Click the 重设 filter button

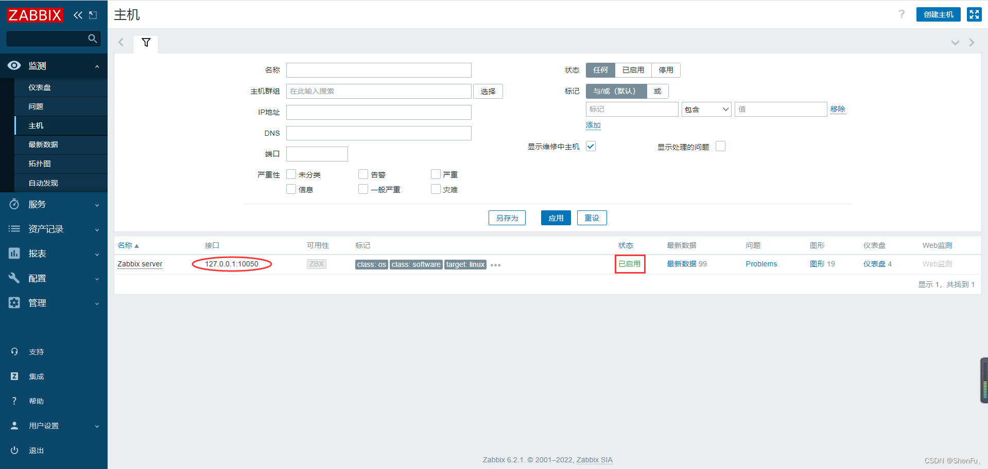pyautogui.click(x=592, y=218)
